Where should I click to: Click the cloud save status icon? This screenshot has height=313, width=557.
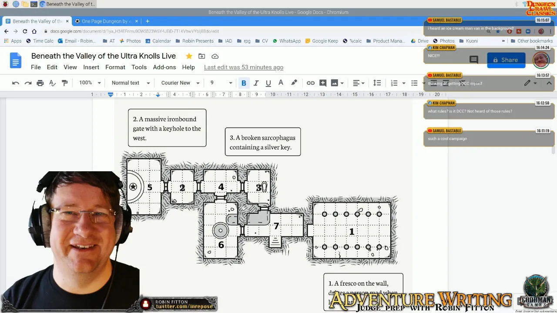tap(215, 56)
